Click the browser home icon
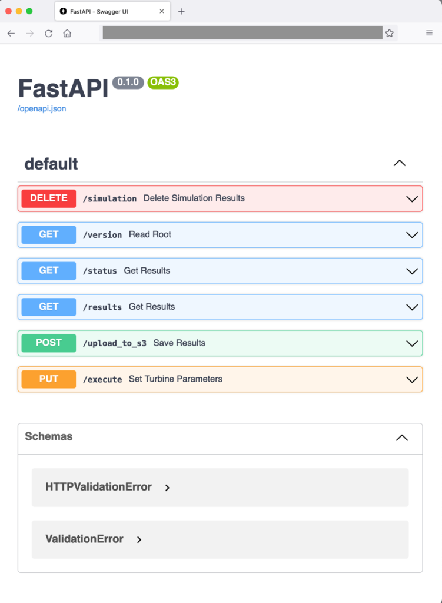Screen dimensions: 442x603 pos(67,34)
